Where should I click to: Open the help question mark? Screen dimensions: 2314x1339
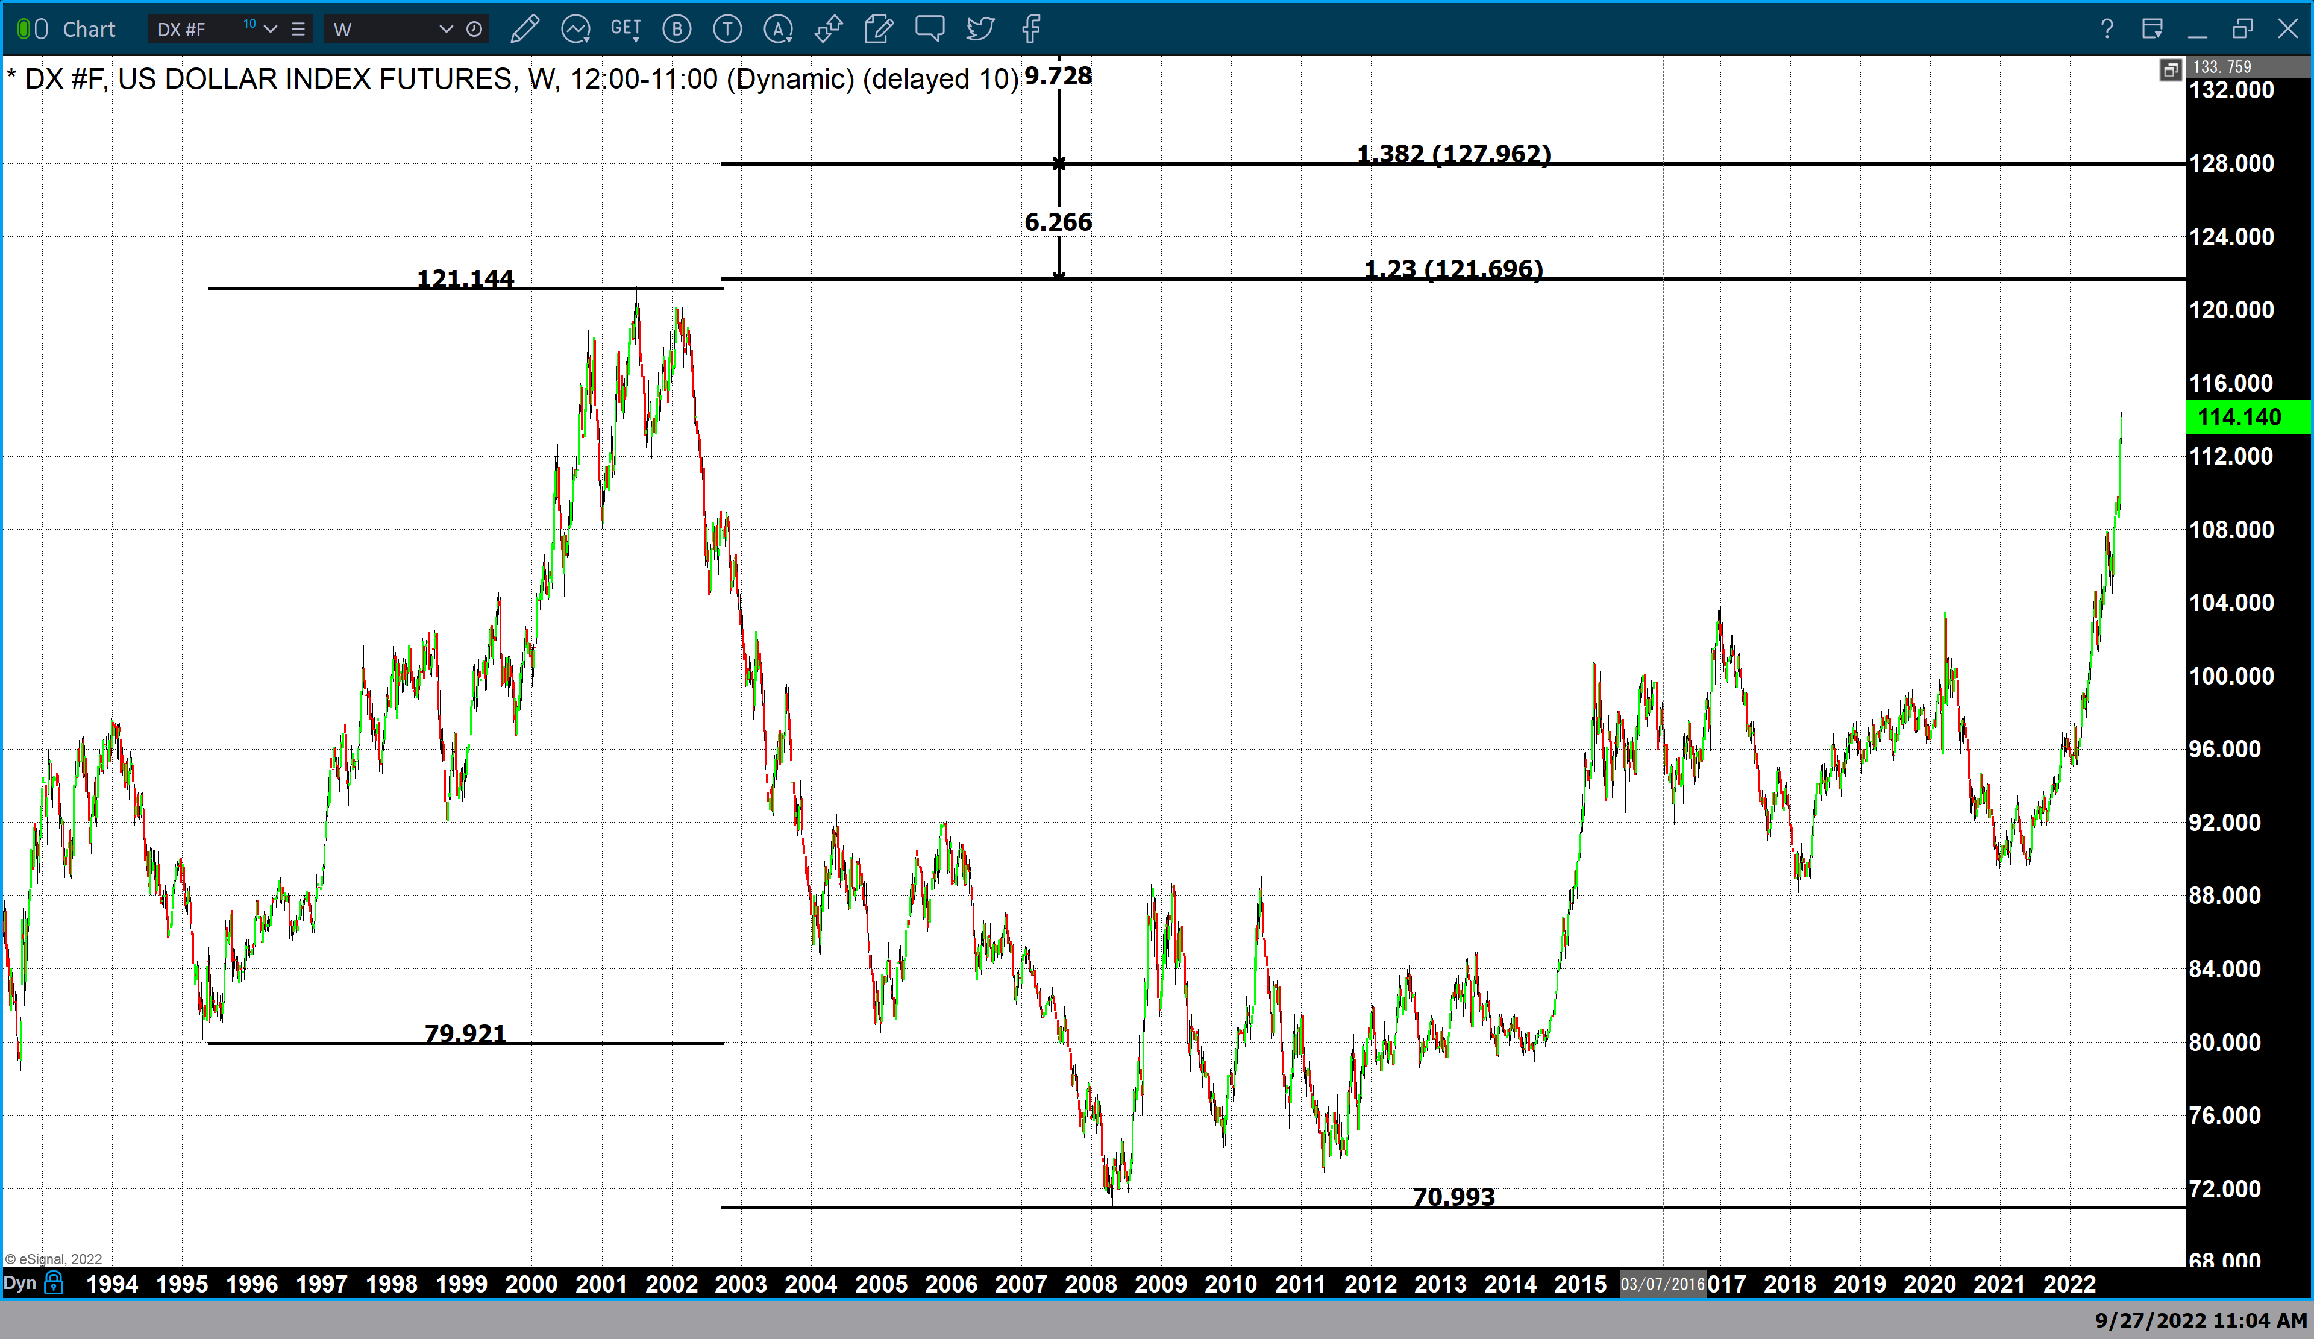(2107, 30)
